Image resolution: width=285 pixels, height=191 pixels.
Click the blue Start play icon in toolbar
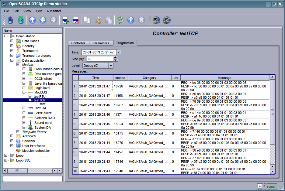(131, 20)
